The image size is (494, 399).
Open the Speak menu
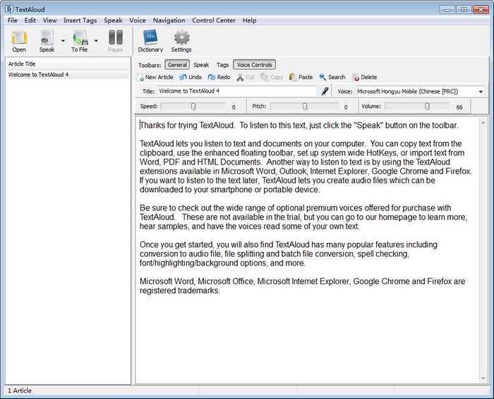tap(113, 20)
